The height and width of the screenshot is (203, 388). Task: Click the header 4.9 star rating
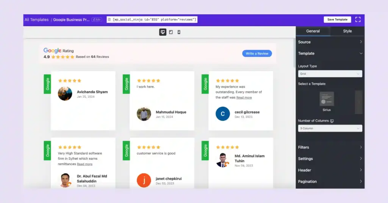click(63, 57)
